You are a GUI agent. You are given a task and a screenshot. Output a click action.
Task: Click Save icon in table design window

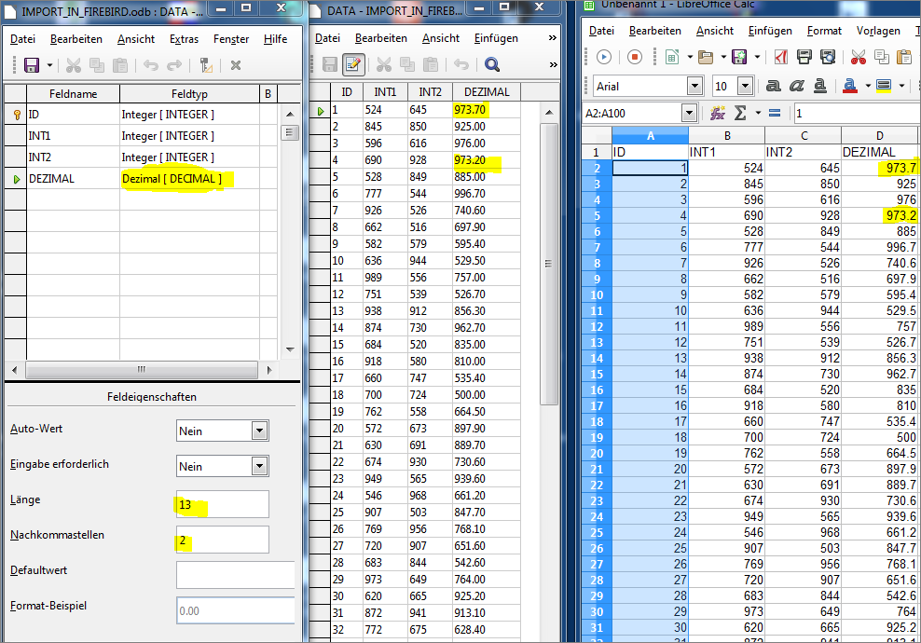click(x=31, y=65)
